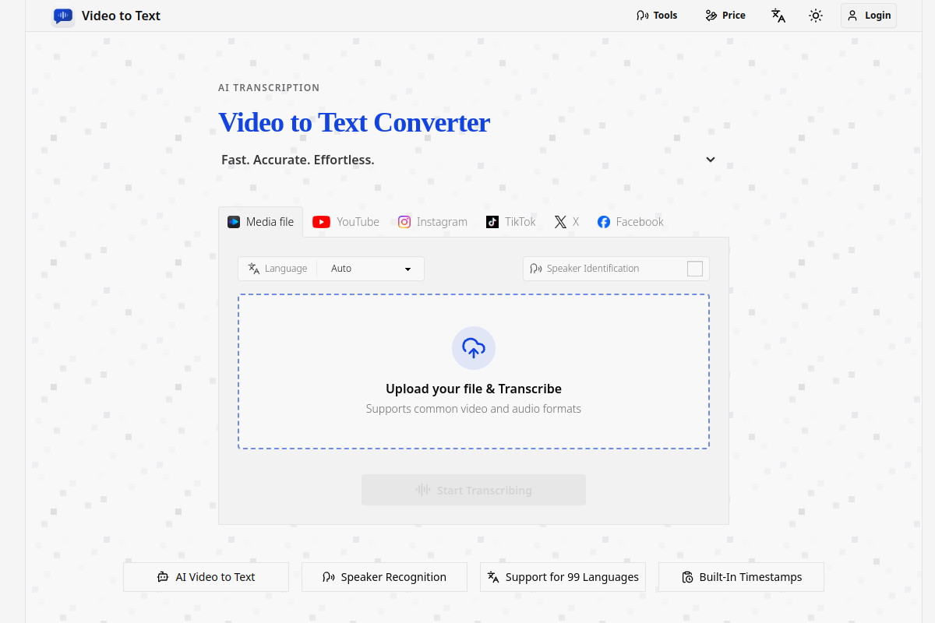Select the Media file tab
935x623 pixels.
coord(261,222)
